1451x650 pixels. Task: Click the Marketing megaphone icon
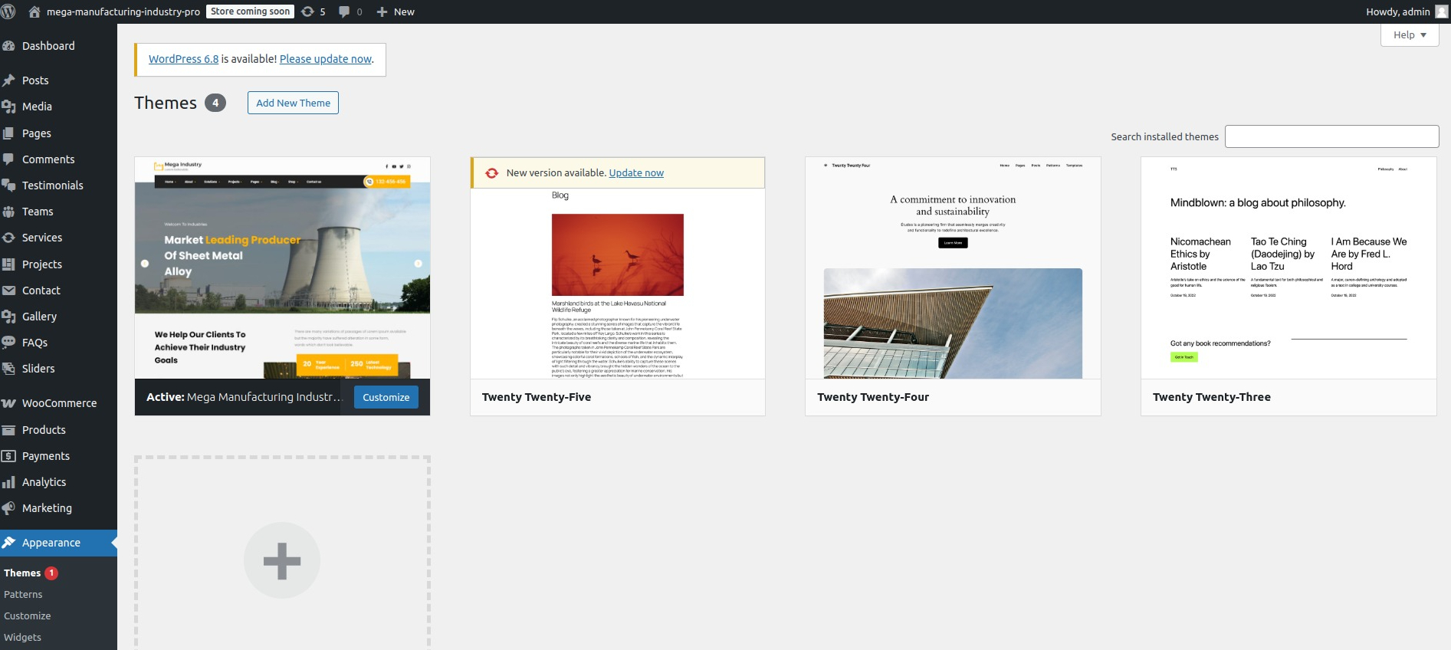coord(9,508)
